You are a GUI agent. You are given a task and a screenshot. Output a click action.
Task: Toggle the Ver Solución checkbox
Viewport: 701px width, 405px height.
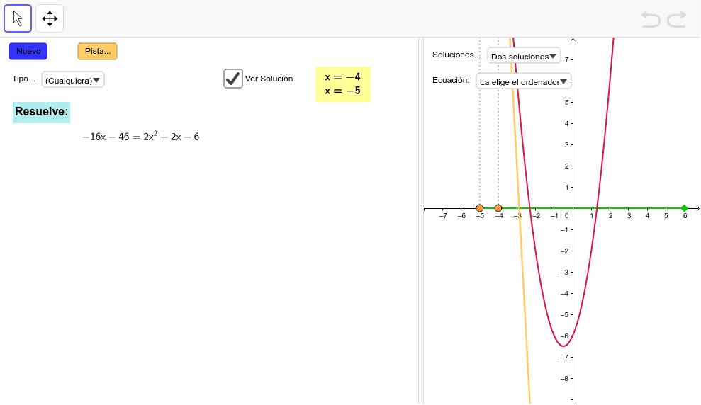[233, 79]
